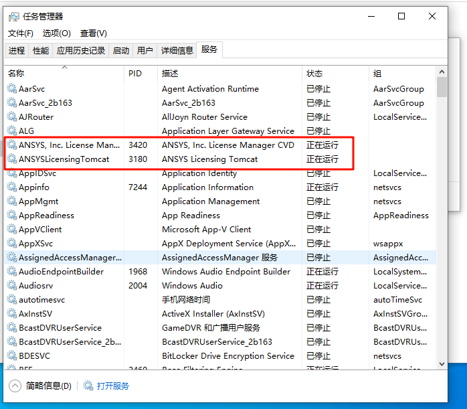This screenshot has height=409, width=467.
Task: Click the scrollbar down arrow
Action: pos(442,363)
